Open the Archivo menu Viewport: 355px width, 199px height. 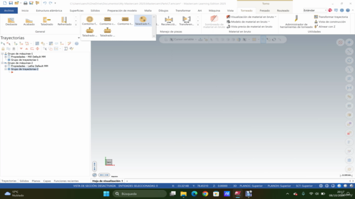(9, 11)
